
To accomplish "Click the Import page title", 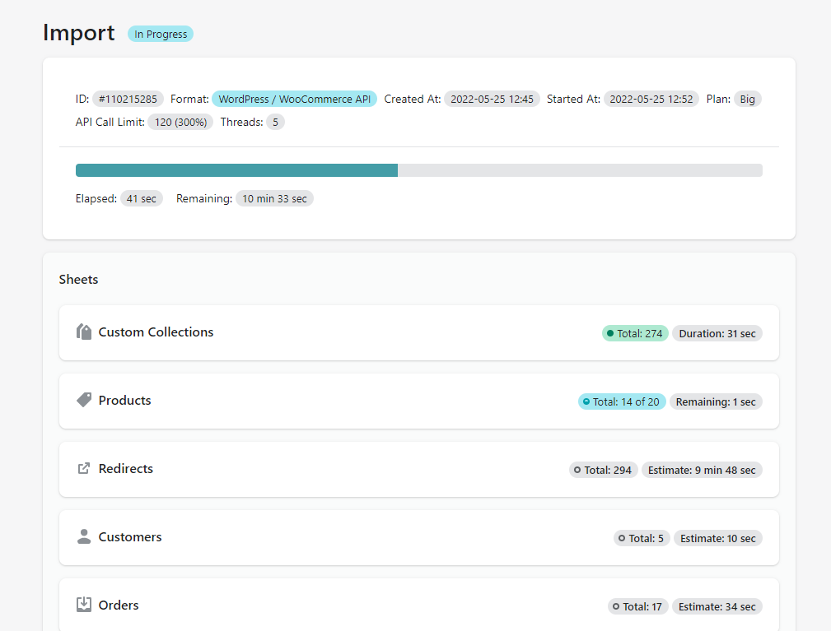I will 78,33.
